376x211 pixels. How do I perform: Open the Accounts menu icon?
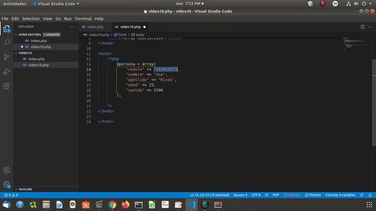click(x=6, y=170)
